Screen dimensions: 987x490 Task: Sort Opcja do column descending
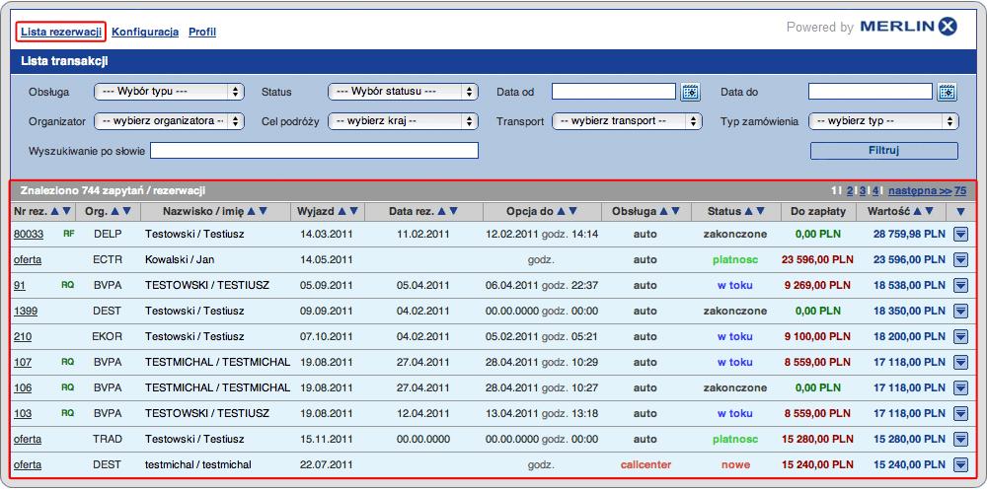(x=572, y=212)
